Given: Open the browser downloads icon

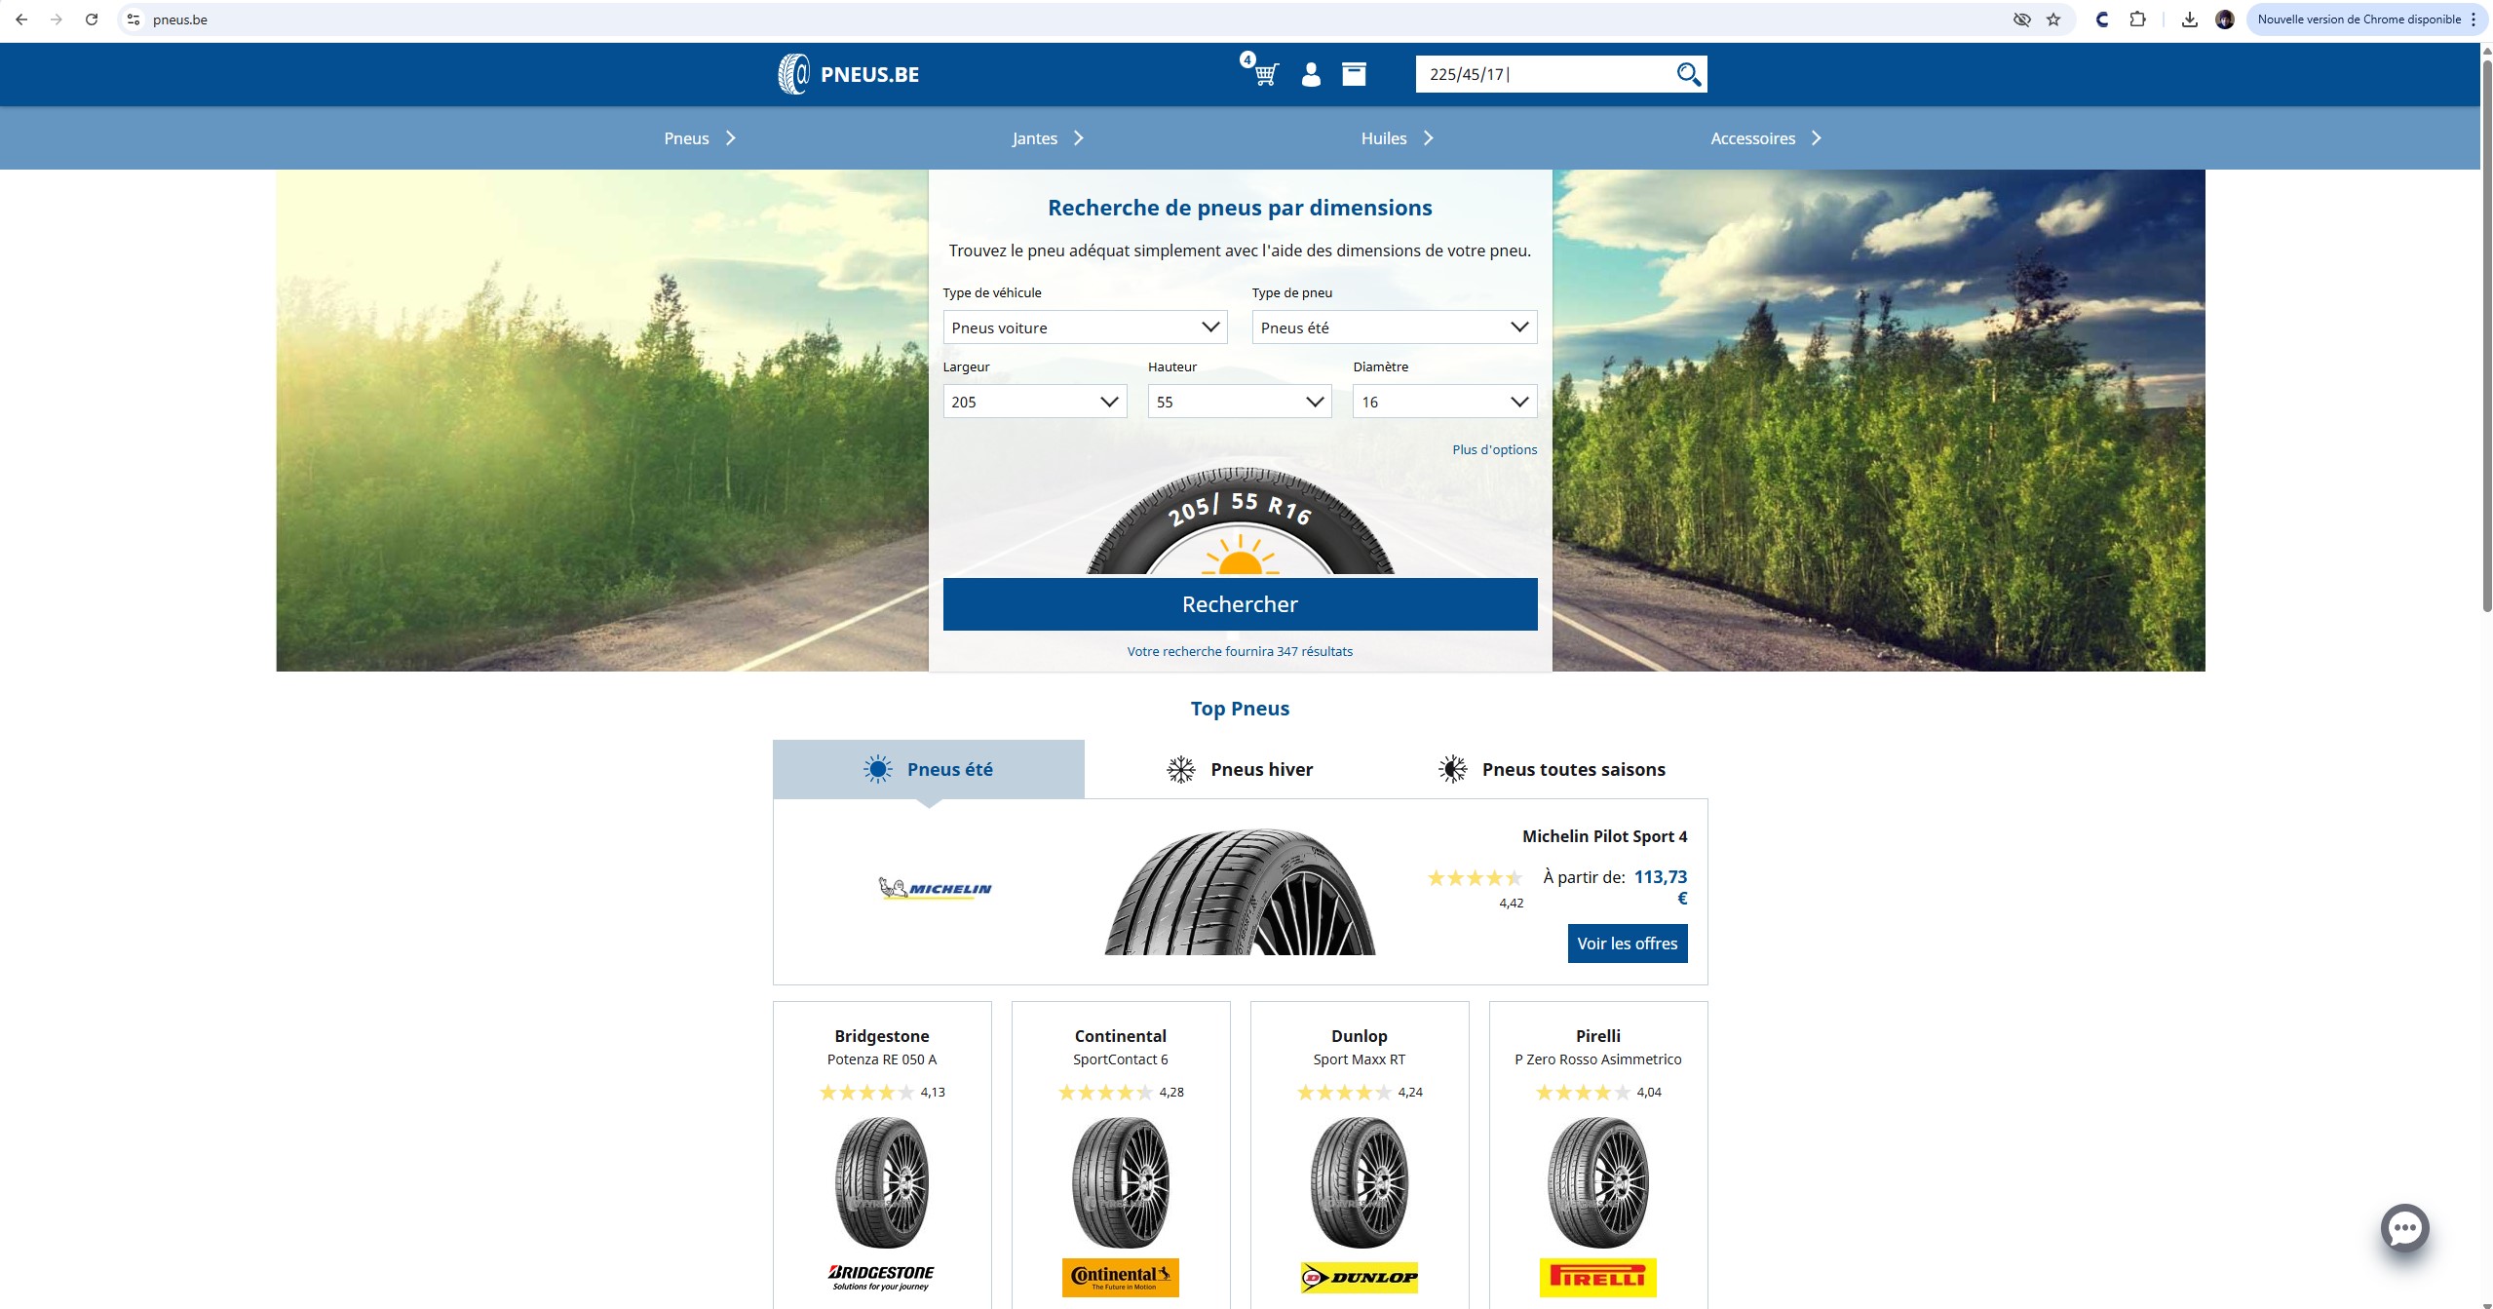Looking at the screenshot, I should coord(2189,19).
